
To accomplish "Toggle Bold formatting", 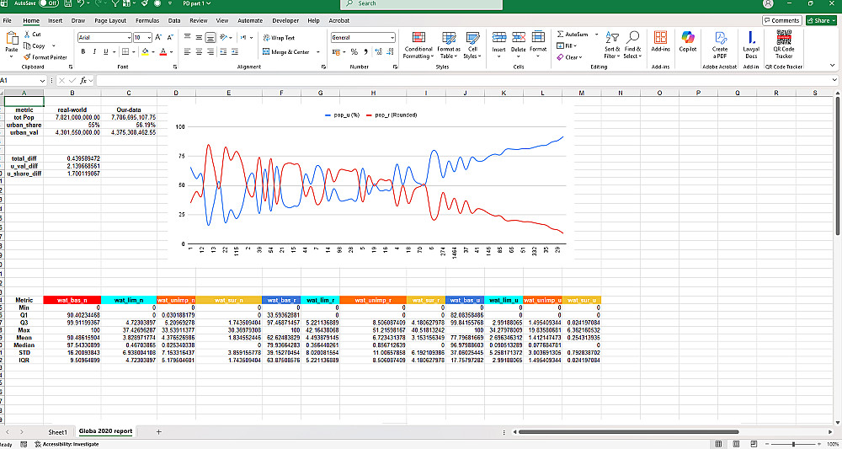I will pyautogui.click(x=83, y=52).
